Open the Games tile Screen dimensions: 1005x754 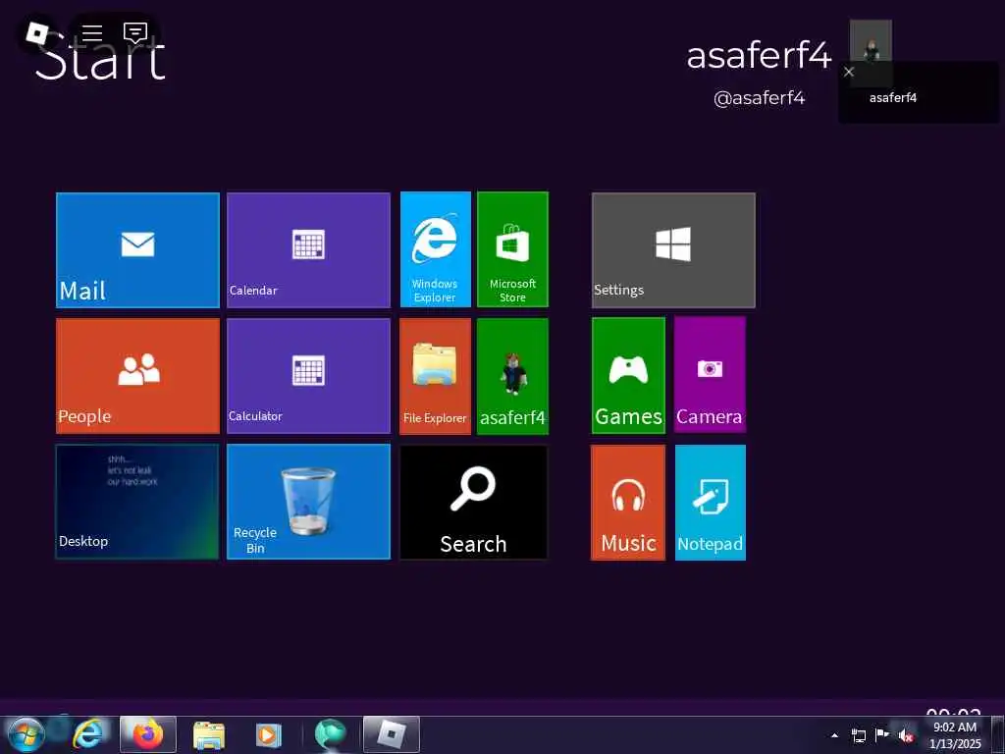628,376
